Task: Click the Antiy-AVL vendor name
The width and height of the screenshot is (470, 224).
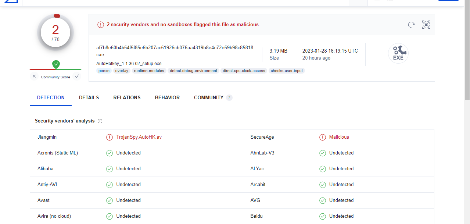Action: 48,184
